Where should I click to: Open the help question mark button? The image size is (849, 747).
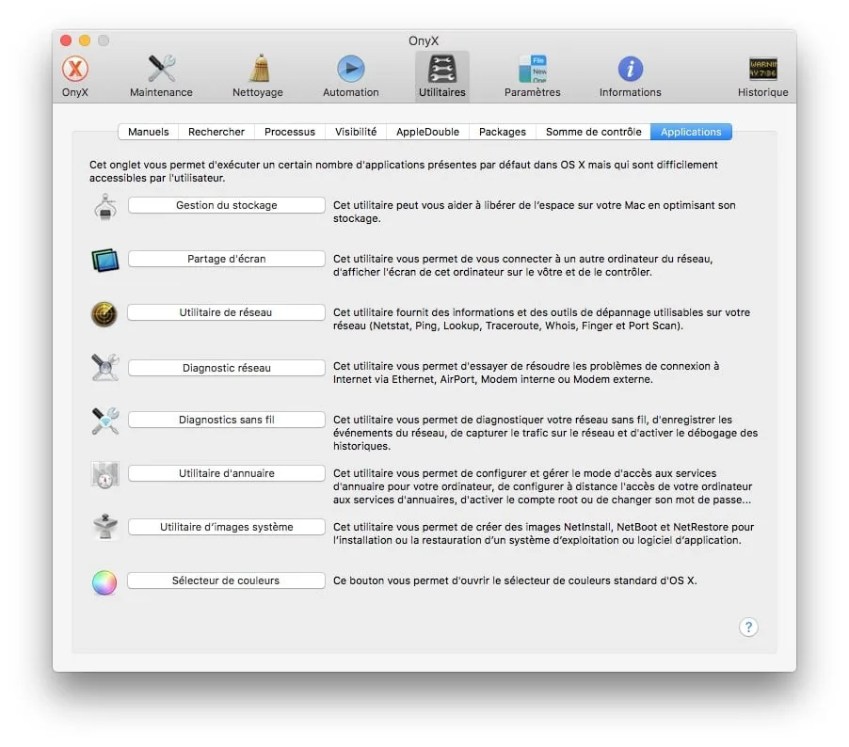pyautogui.click(x=748, y=628)
